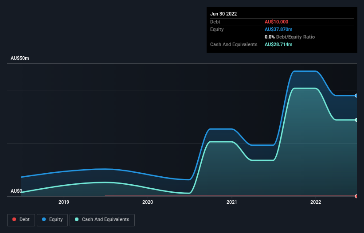The width and height of the screenshot is (364, 233).
Task: Click the Debt label in tooltip
Action: click(215, 22)
